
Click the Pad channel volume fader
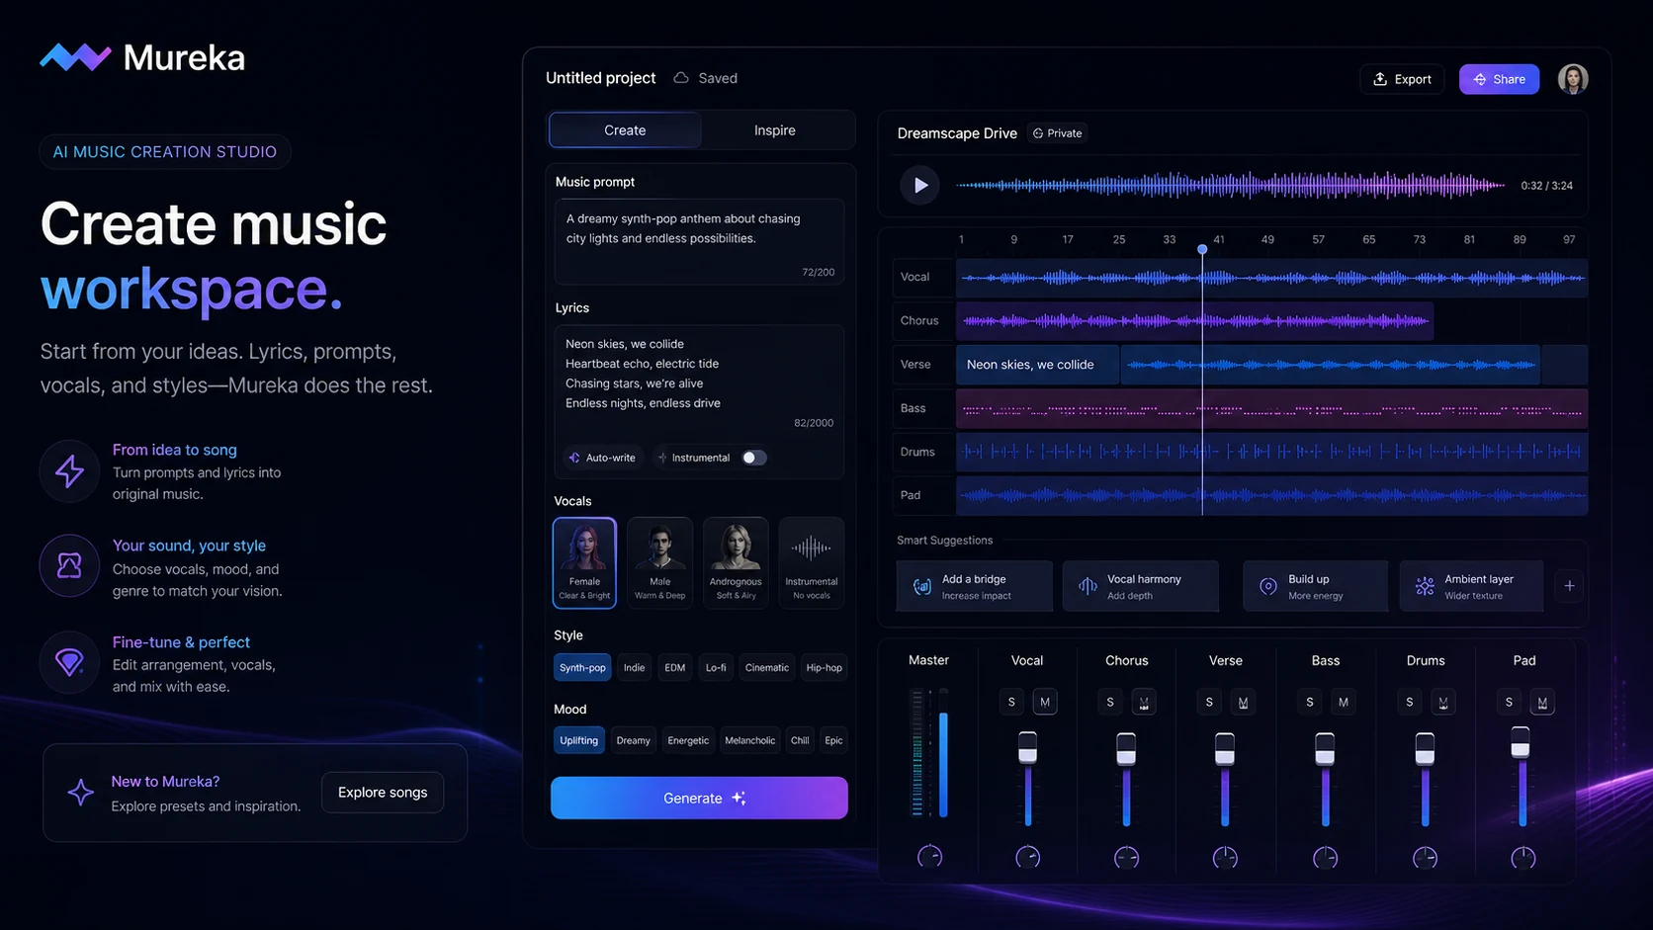click(x=1521, y=742)
